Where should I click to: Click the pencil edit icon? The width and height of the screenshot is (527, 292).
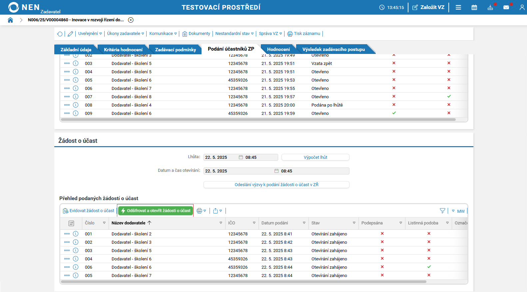tap(70, 34)
